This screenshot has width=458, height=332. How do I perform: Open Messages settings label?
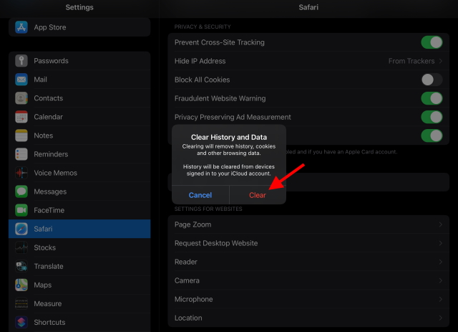point(50,191)
